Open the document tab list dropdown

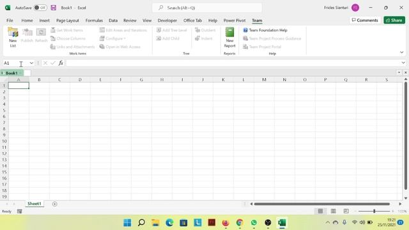click(x=399, y=72)
